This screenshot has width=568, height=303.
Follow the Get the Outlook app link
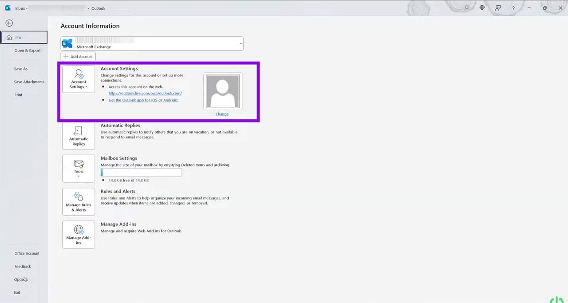point(143,100)
